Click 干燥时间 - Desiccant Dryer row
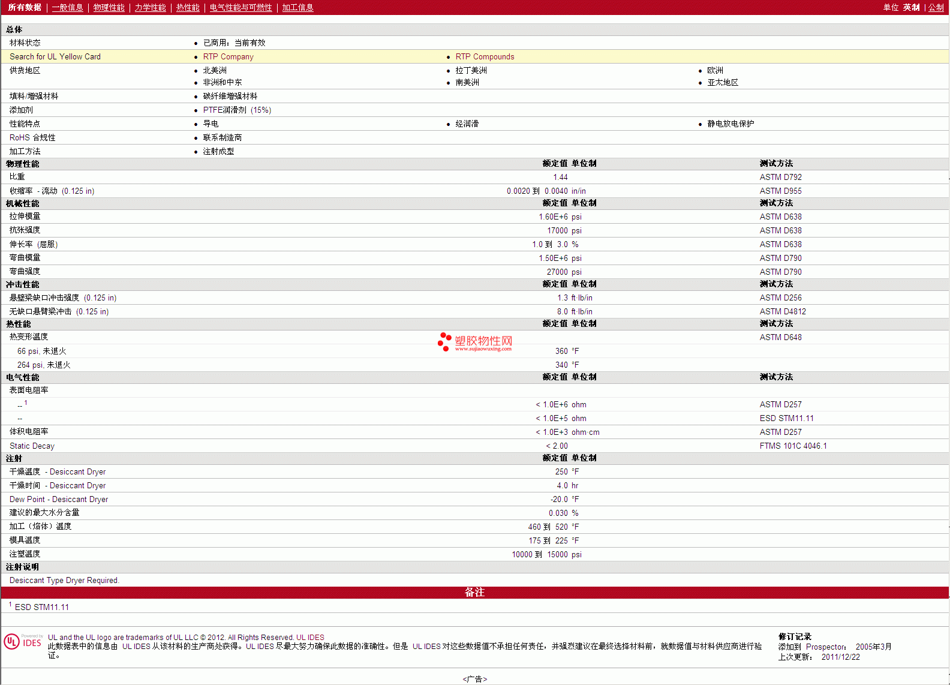 [x=474, y=485]
